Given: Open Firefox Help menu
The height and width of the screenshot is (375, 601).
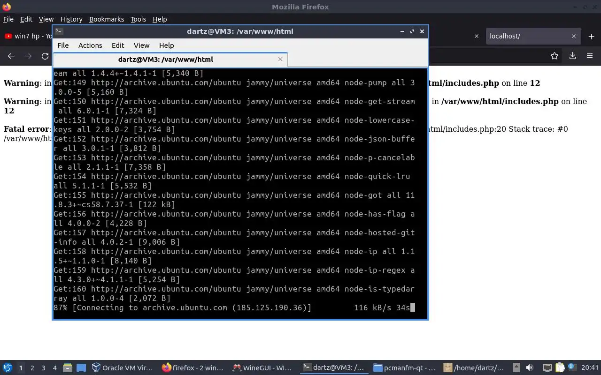Looking at the screenshot, I should point(160,19).
